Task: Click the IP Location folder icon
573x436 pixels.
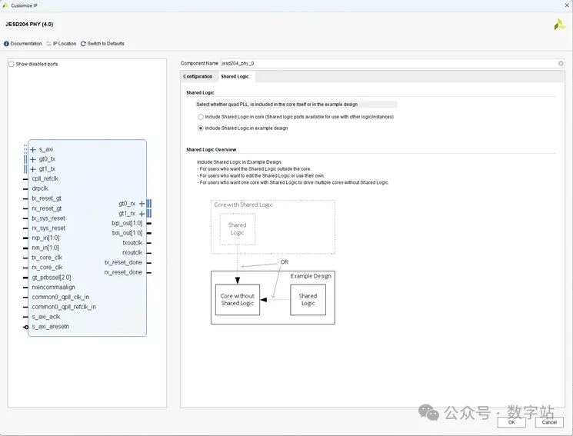Action: point(49,44)
